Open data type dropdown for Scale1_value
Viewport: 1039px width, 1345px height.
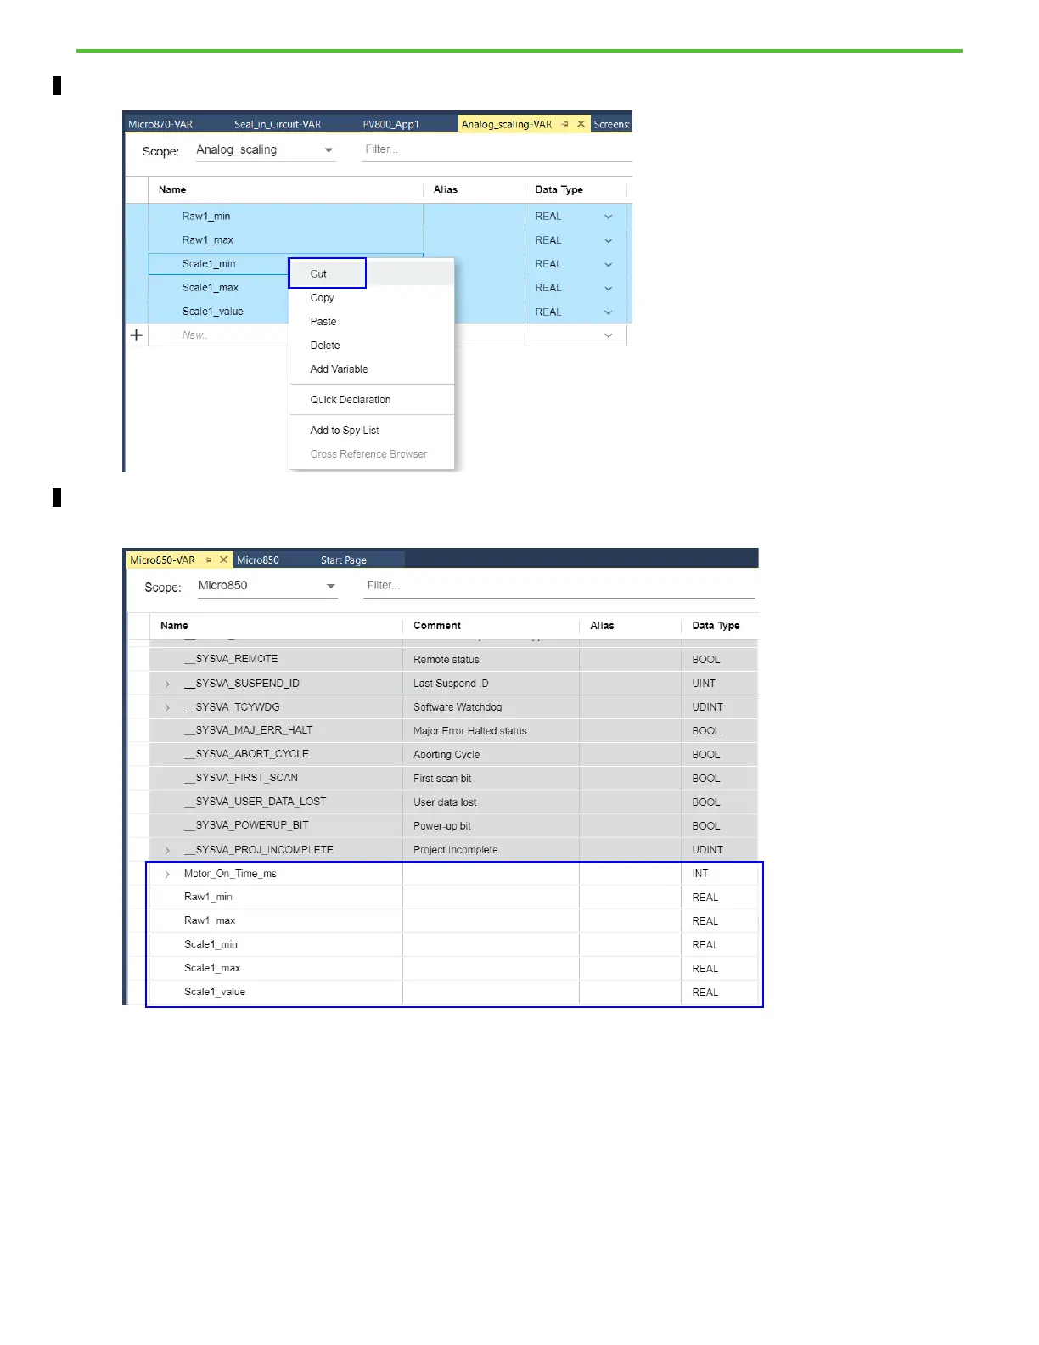608,312
